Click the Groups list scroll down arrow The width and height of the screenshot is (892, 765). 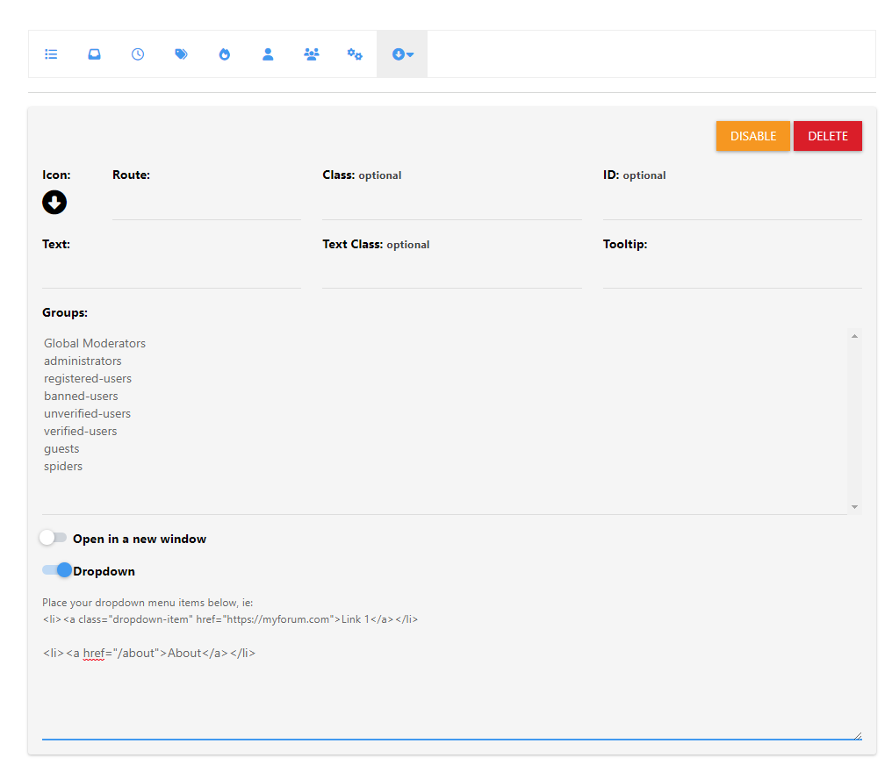pyautogui.click(x=854, y=507)
